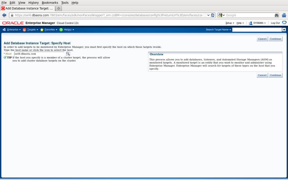
Task: Click the Cancel button above the Overview panel
Action: coord(262,39)
